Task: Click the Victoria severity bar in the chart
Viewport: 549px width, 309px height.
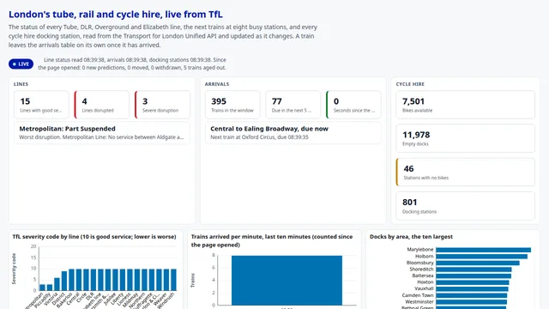Action: point(57,284)
